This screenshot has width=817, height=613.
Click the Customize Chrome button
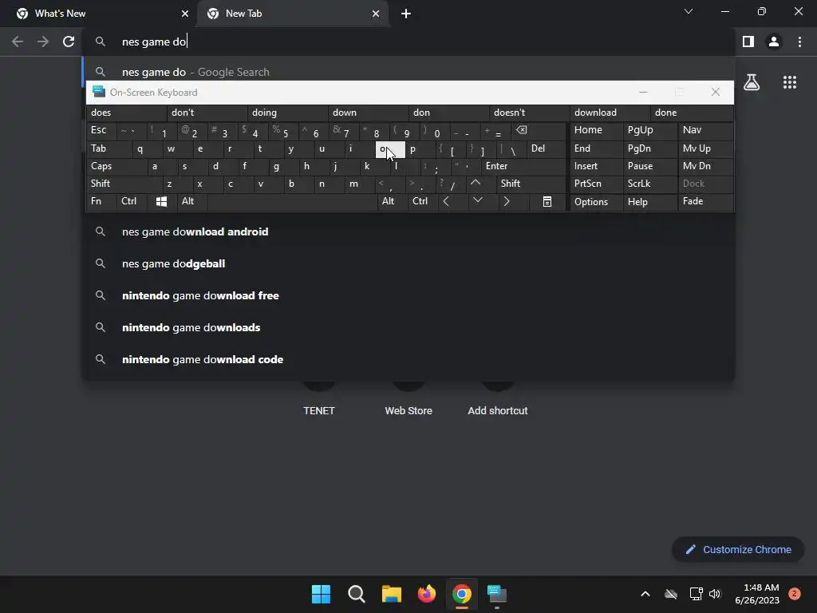tap(738, 549)
